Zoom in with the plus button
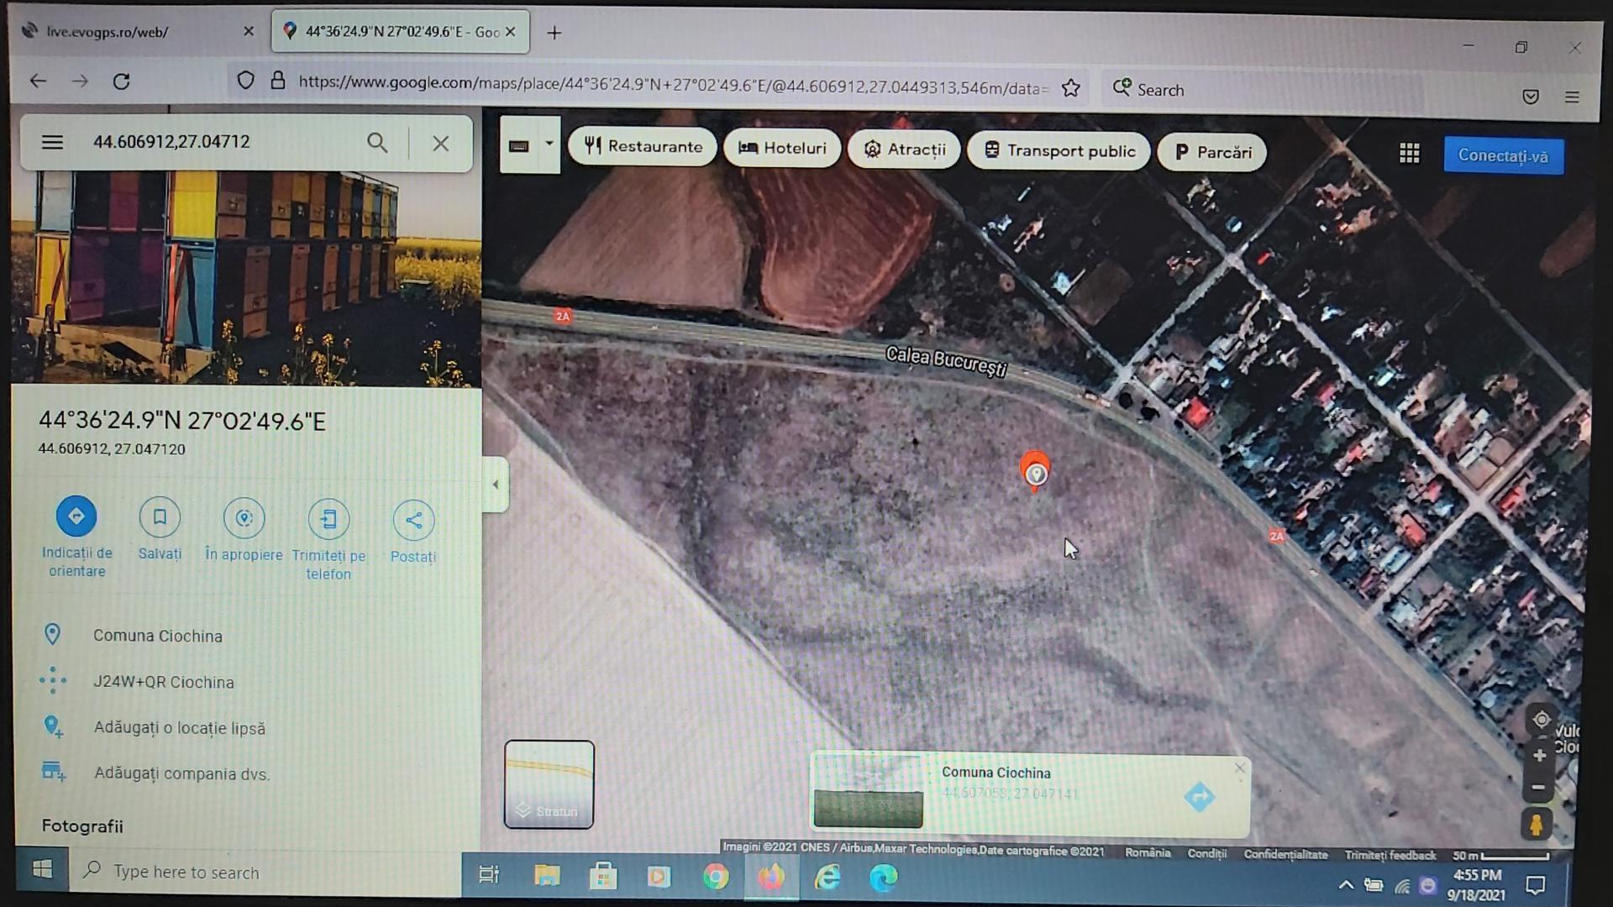The width and height of the screenshot is (1613, 907). 1539,755
